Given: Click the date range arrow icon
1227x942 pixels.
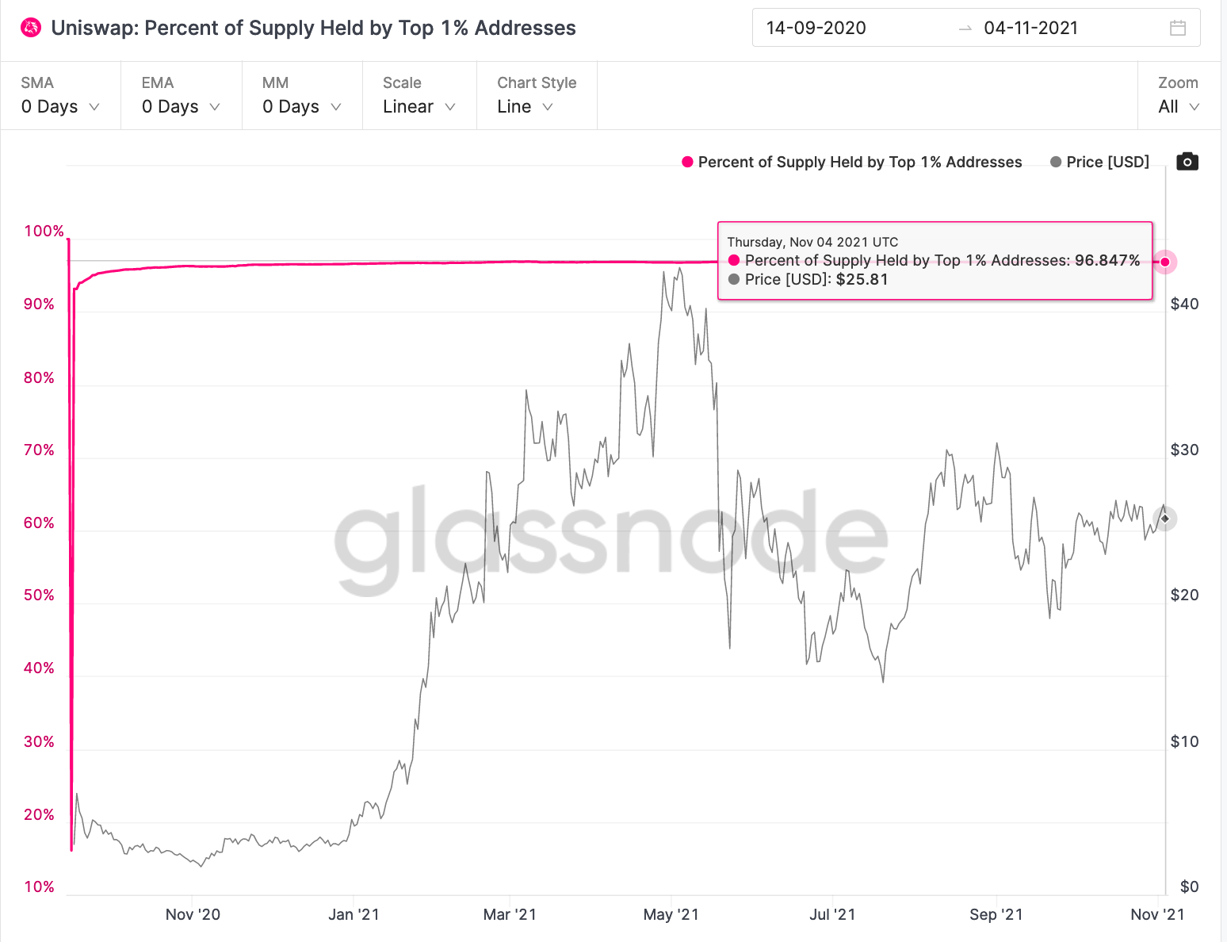Looking at the screenshot, I should (965, 29).
